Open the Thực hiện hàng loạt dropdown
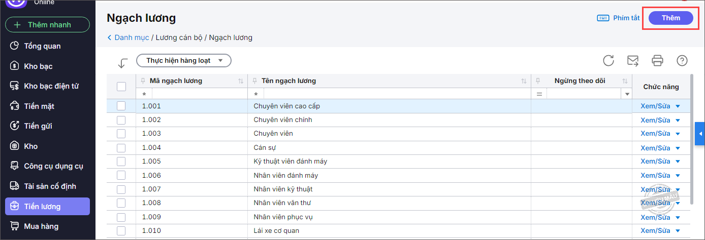The width and height of the screenshot is (705, 240). point(184,61)
